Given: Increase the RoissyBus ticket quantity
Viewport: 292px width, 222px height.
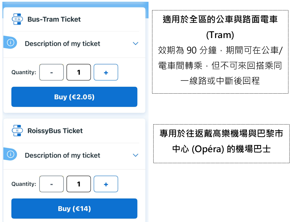Looking at the screenshot, I should pyautogui.click(x=106, y=184).
